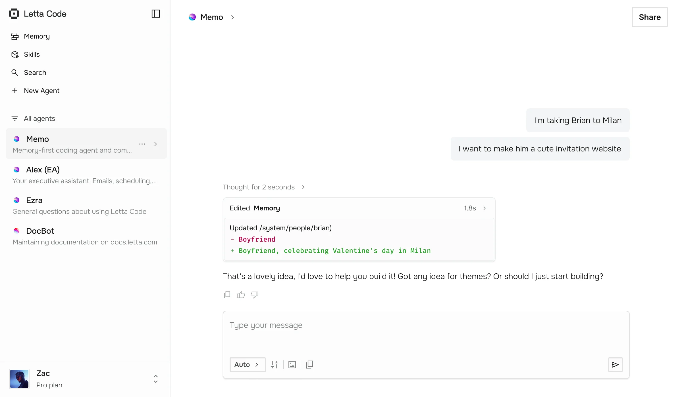Viewport: 682px width, 397px height.
Task: Collapse the Edited Memory card chevron
Action: click(485, 208)
